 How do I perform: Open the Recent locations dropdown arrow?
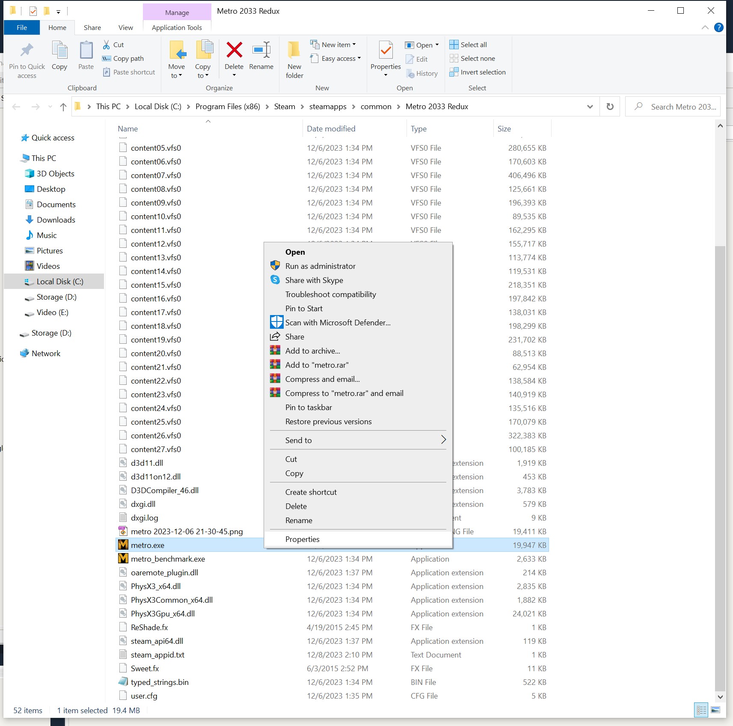pos(50,107)
